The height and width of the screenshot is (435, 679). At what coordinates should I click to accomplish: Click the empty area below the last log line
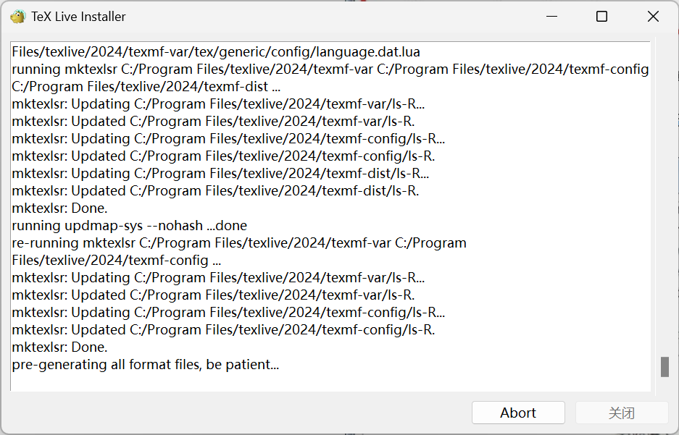click(326, 382)
